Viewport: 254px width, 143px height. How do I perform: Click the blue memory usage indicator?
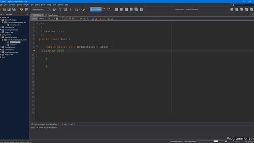[96, 9]
